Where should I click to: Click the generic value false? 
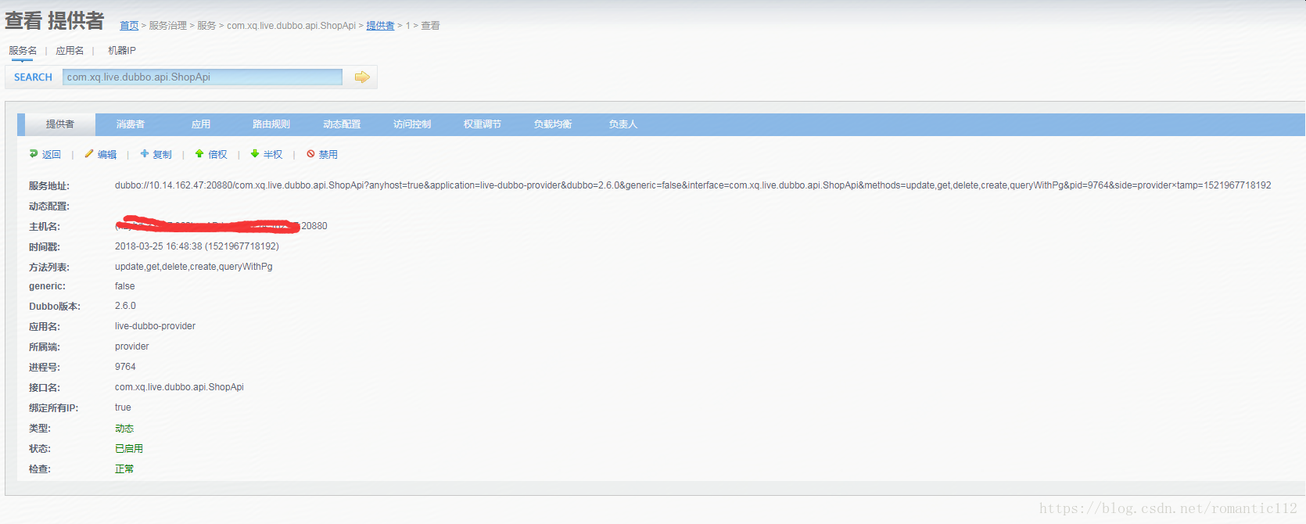(125, 286)
